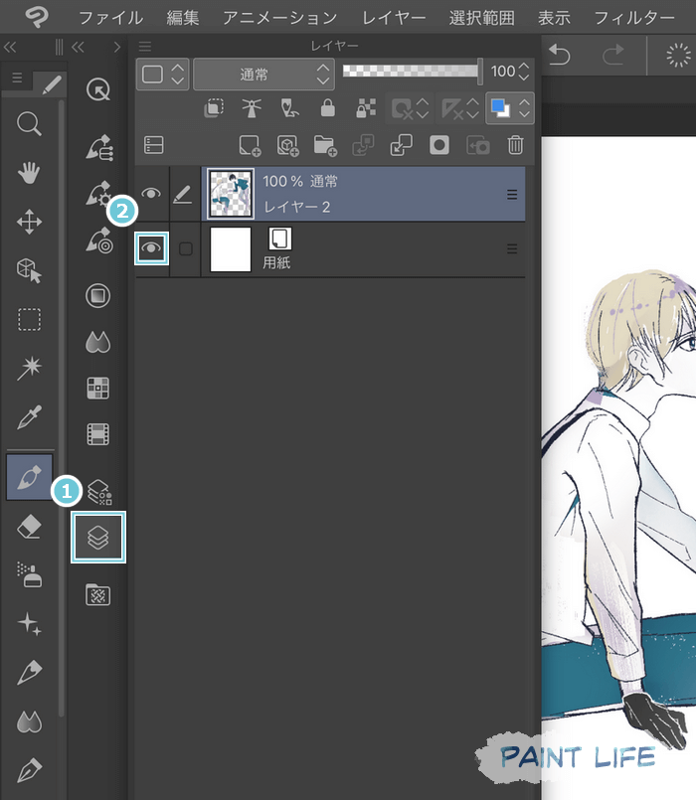Open the アニメーション menu

tap(279, 18)
